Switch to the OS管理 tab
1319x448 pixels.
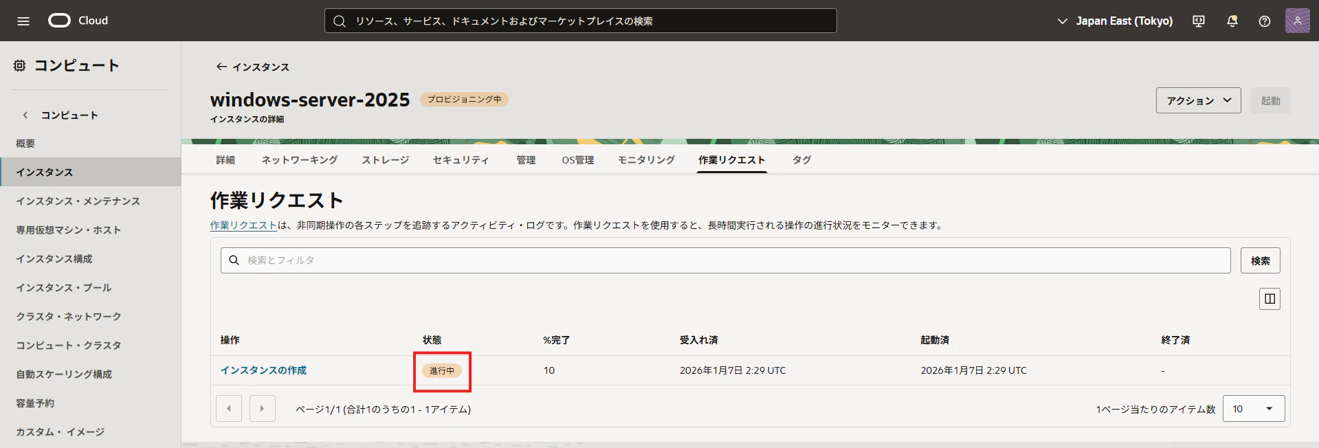pos(578,160)
